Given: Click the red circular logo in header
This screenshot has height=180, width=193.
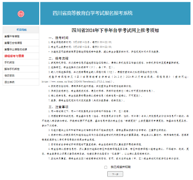Looking at the screenshot, I should pos(20,14).
